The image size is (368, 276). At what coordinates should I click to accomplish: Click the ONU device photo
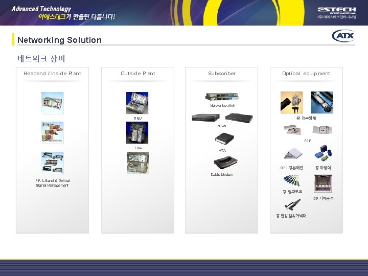pyautogui.click(x=137, y=103)
